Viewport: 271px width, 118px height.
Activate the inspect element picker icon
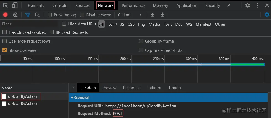(6, 5)
